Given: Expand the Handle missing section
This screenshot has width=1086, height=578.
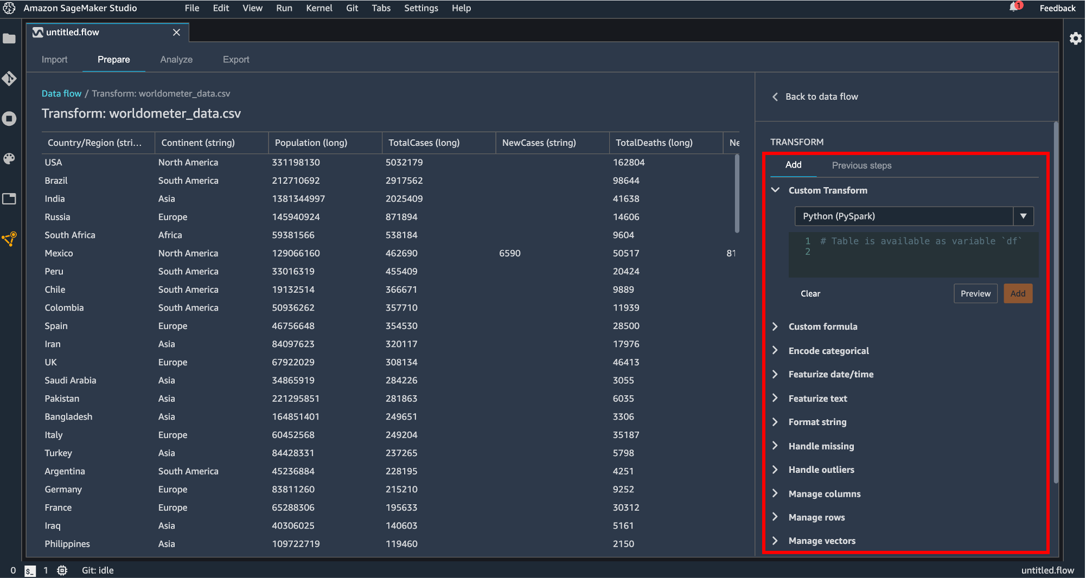Looking at the screenshot, I should 776,446.
